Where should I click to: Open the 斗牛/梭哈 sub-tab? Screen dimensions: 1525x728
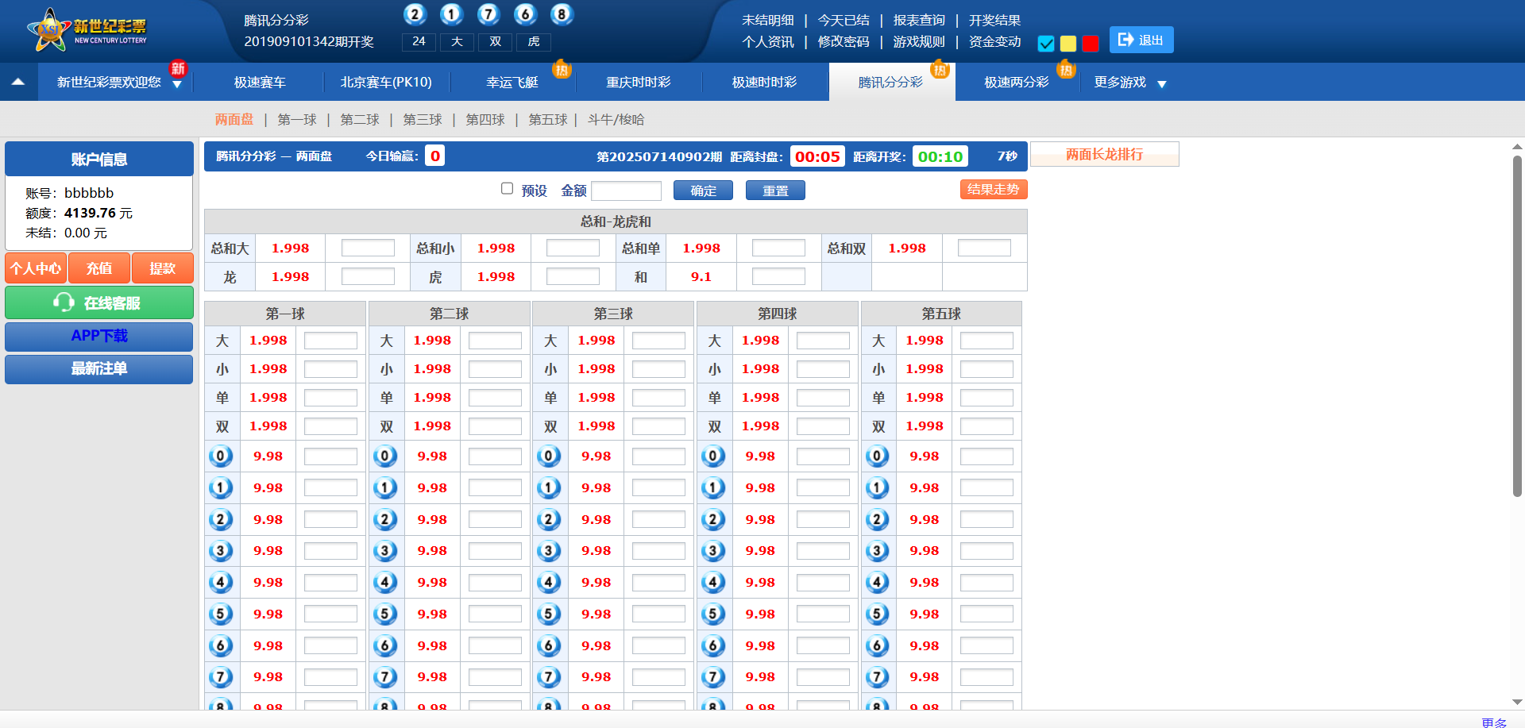(616, 120)
